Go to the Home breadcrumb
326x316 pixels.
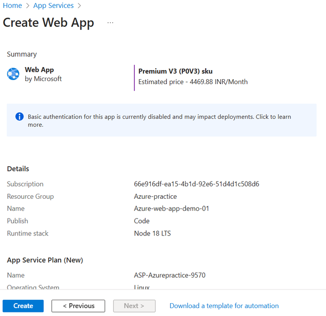12,6
